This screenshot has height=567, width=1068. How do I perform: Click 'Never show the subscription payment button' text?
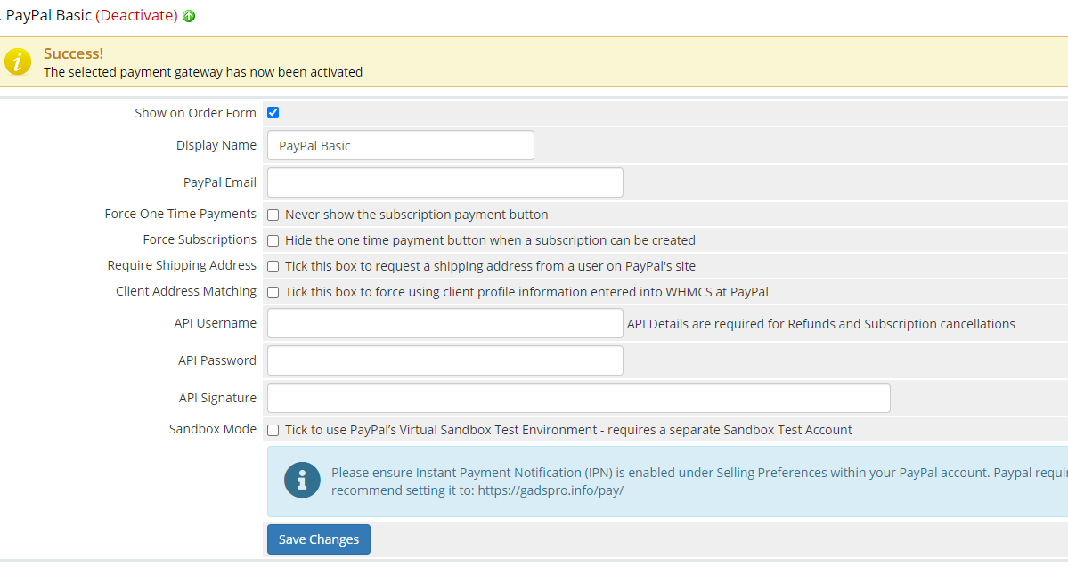pyautogui.click(x=416, y=215)
